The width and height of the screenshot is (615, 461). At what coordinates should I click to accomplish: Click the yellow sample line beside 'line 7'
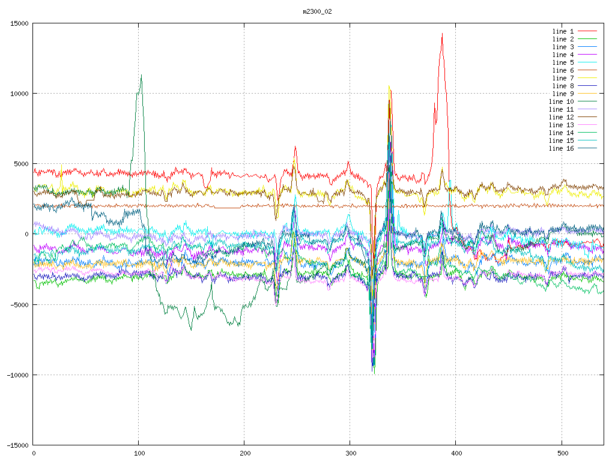pos(587,77)
